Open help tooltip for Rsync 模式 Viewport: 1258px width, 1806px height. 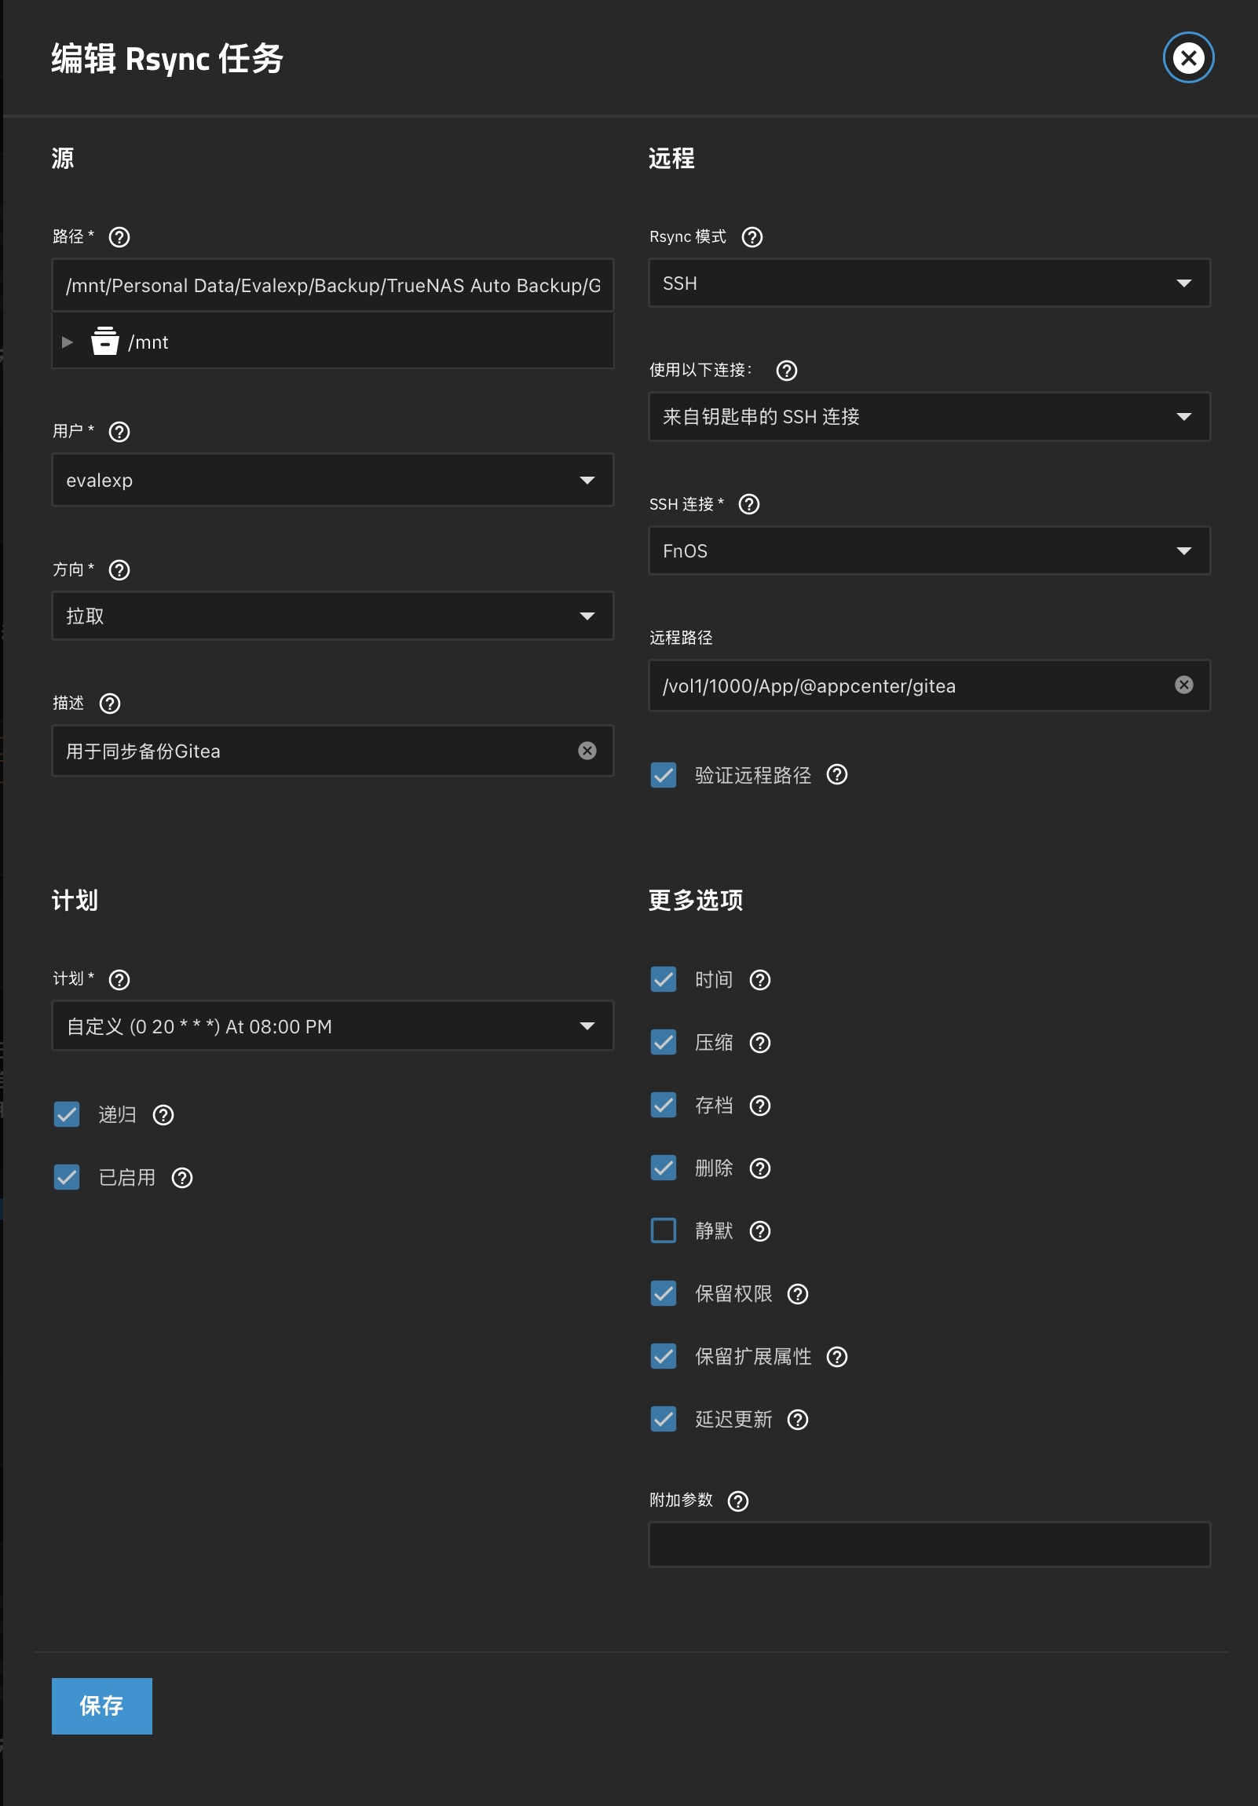(752, 237)
